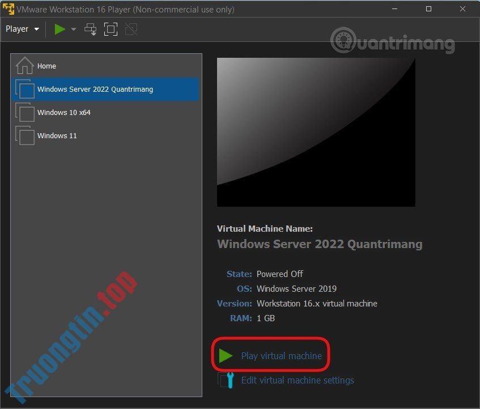Click the Unity mode icon
The width and height of the screenshot is (480, 409).
[131, 29]
